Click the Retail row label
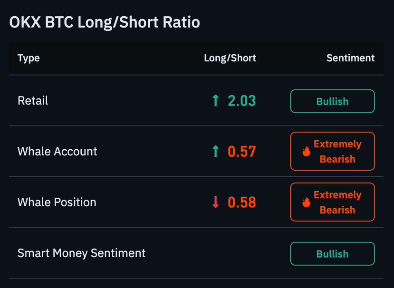 click(x=33, y=101)
